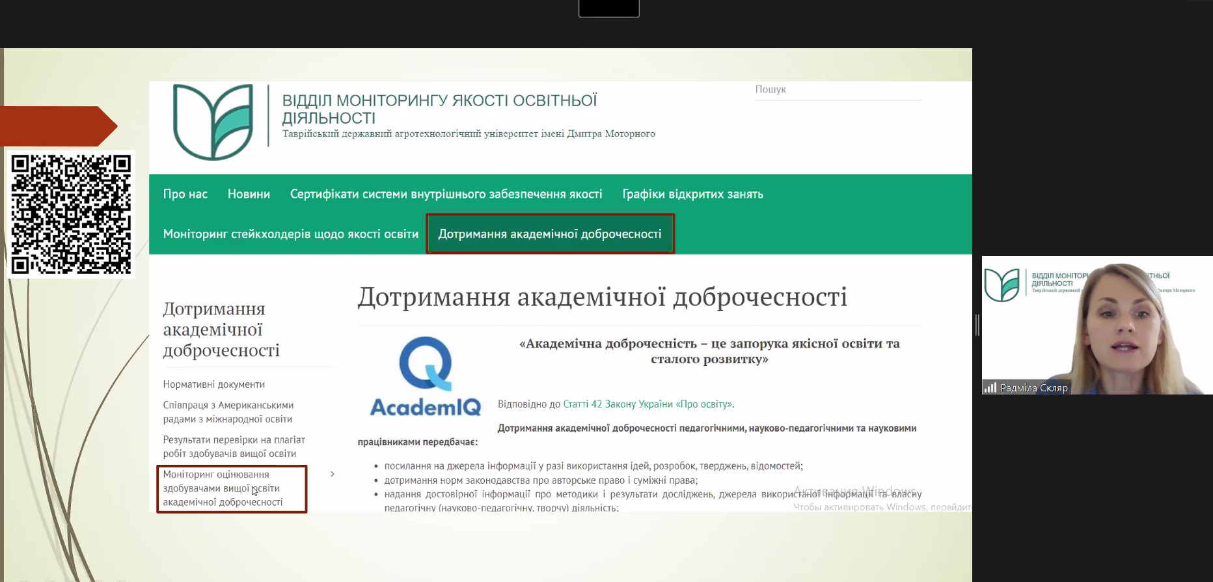Select Радміла Скляр's video tile

pyautogui.click(x=1097, y=325)
